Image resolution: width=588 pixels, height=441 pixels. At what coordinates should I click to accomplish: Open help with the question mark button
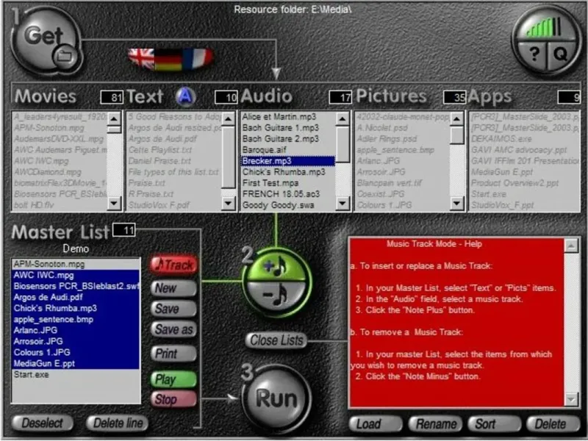[x=534, y=54]
